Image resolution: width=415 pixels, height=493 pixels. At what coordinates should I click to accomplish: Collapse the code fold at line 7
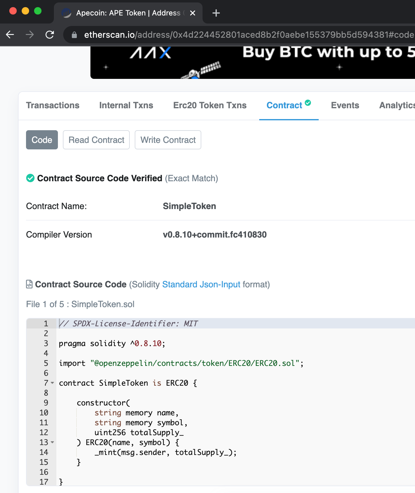[53, 383]
